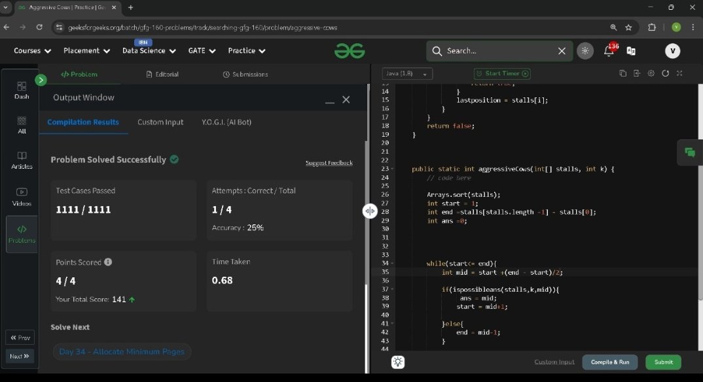Select the Custom Input tab
The image size is (703, 382).
[160, 122]
